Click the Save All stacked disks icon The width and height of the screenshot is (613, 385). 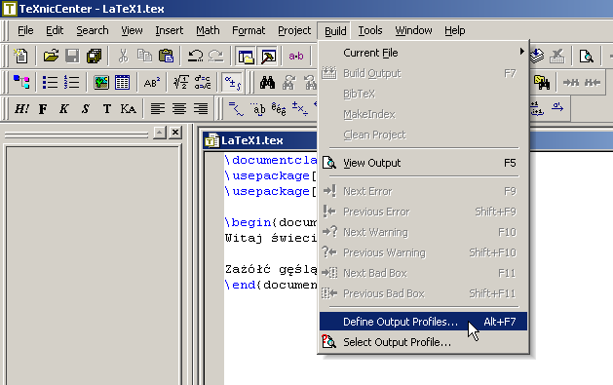(94, 56)
